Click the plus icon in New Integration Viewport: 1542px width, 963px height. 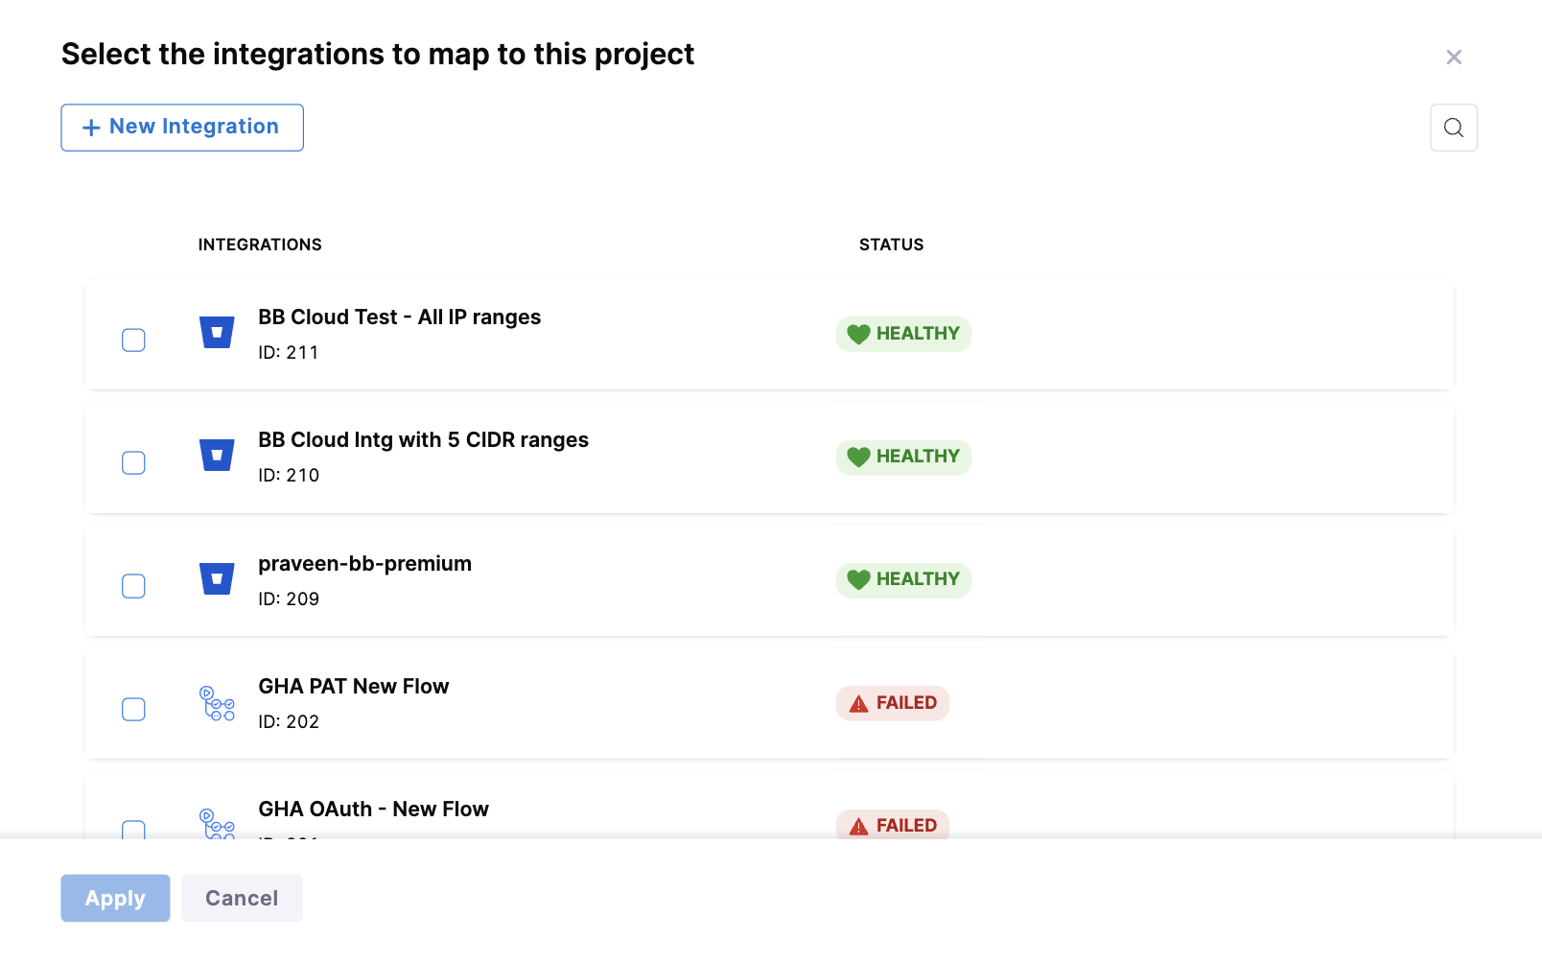[91, 128]
